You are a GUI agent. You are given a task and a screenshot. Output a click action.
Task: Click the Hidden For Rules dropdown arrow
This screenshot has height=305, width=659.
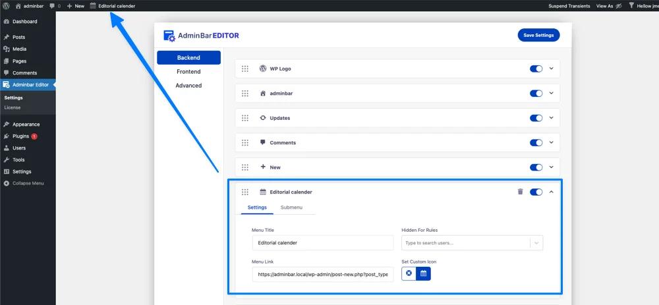tap(536, 243)
